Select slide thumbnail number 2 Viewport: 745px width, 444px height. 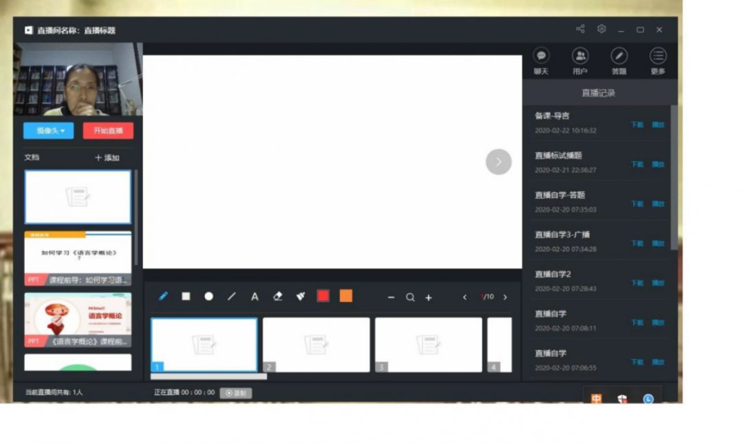(x=316, y=345)
